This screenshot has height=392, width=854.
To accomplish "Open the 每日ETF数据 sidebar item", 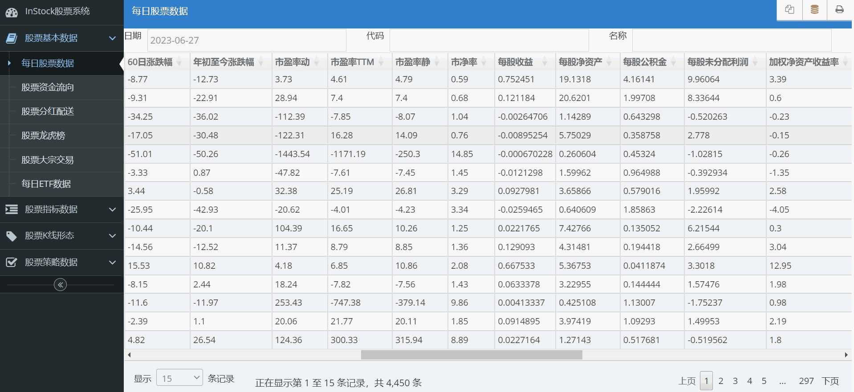I will (x=61, y=184).
